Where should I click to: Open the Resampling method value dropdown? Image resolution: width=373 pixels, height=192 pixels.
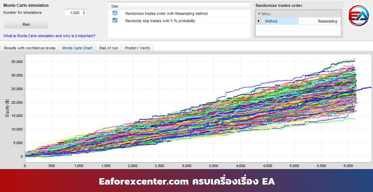click(319, 21)
